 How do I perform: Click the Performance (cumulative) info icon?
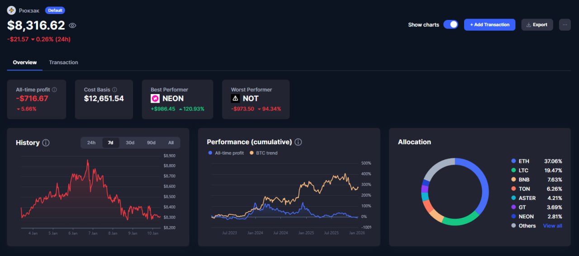298,142
